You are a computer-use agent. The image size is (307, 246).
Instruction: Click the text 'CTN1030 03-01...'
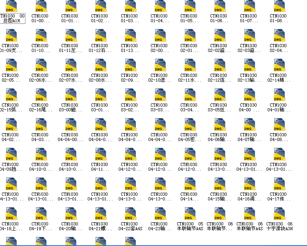[x=100, y=107]
